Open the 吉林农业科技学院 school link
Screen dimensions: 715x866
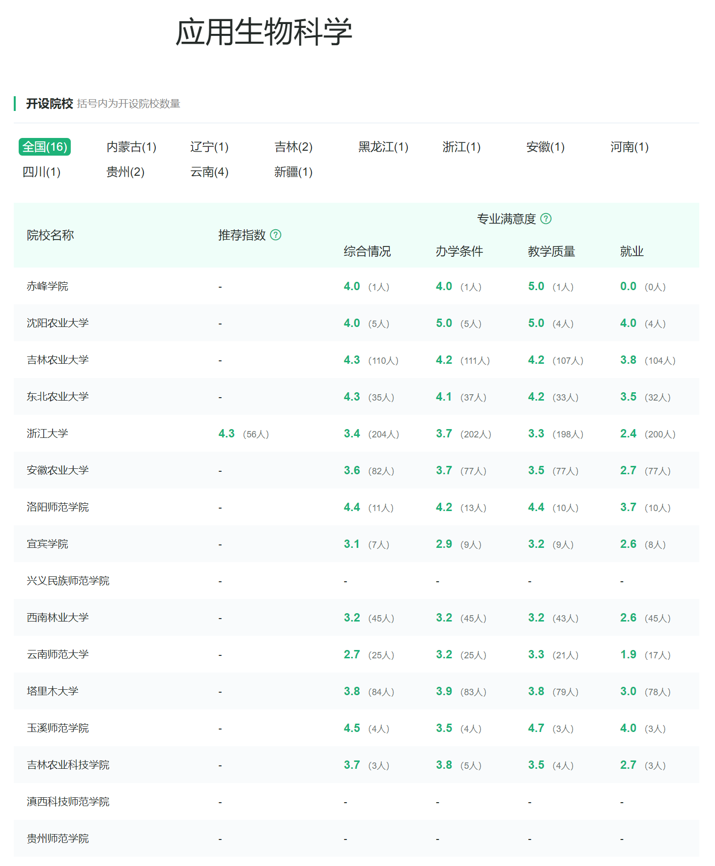(68, 765)
